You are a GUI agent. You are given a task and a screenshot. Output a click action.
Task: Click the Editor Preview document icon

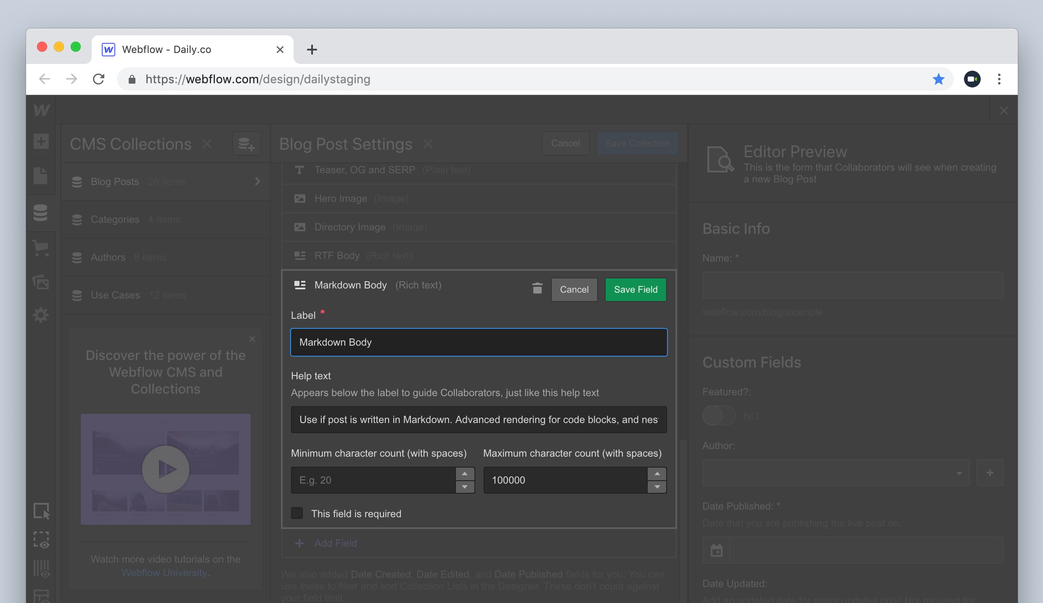coord(720,159)
